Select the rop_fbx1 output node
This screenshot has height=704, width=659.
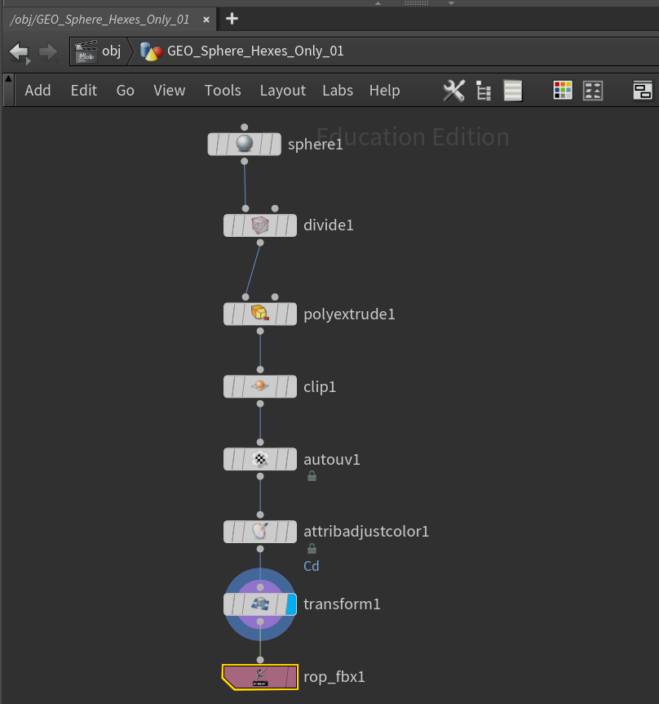coord(260,676)
